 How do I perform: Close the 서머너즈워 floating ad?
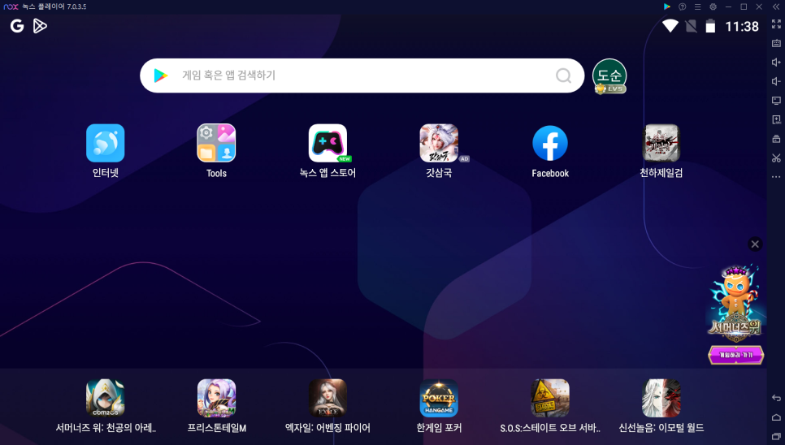pos(755,244)
